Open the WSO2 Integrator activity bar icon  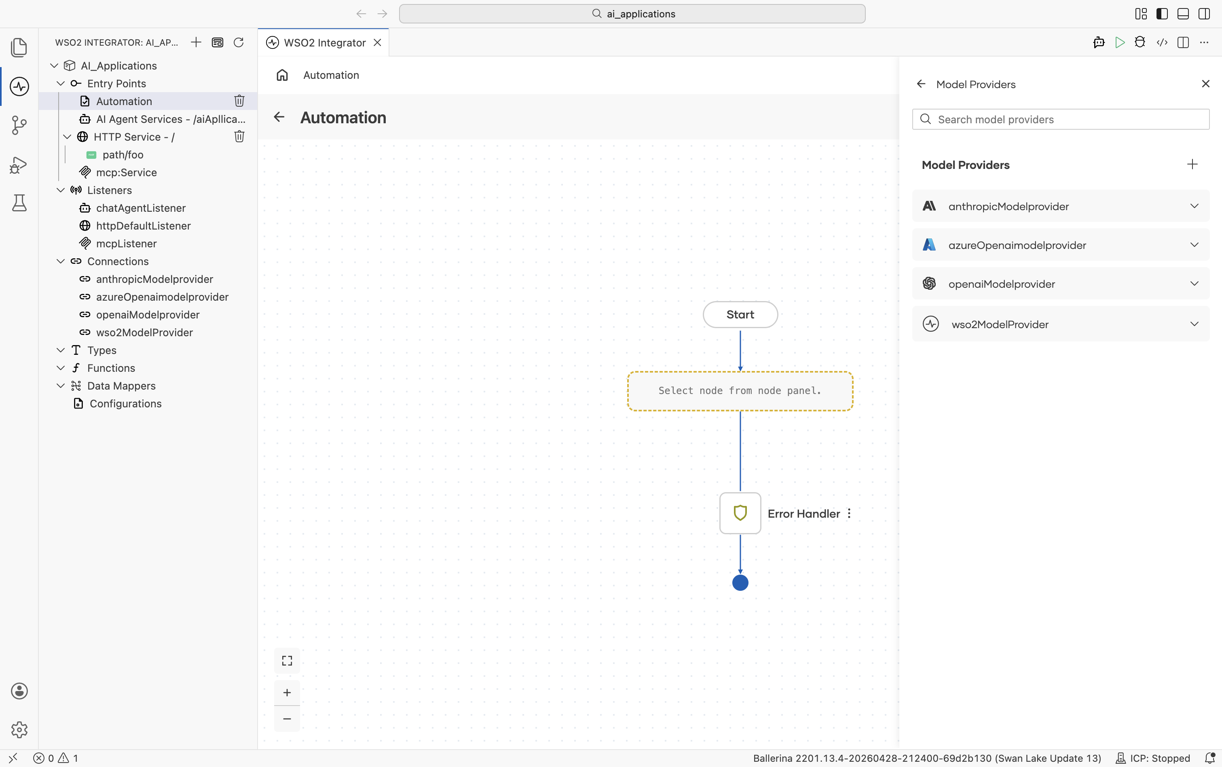[x=19, y=86]
